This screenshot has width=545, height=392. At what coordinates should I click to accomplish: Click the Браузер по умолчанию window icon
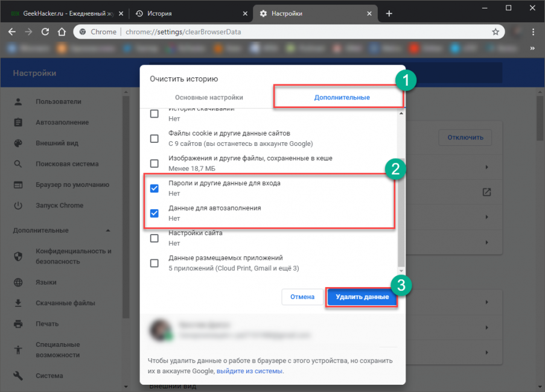[x=18, y=185]
